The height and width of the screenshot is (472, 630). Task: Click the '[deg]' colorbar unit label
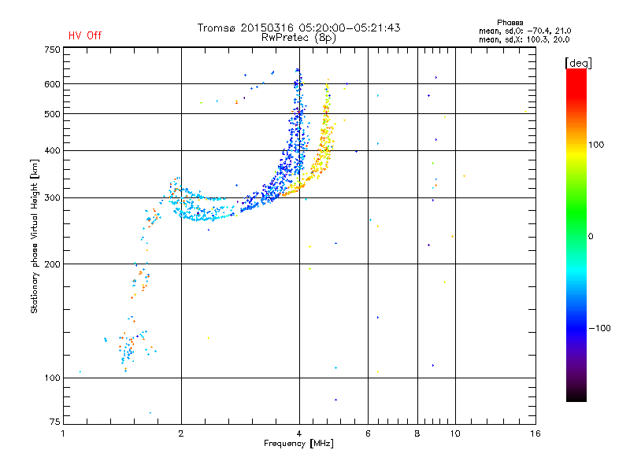point(578,63)
